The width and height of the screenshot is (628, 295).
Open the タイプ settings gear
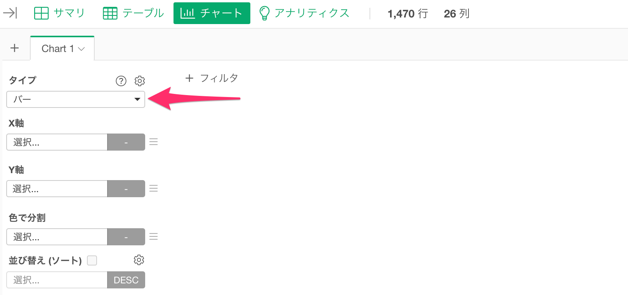click(140, 81)
